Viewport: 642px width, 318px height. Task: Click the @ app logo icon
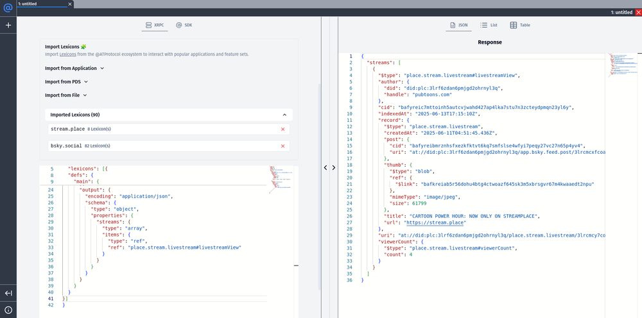click(8, 8)
